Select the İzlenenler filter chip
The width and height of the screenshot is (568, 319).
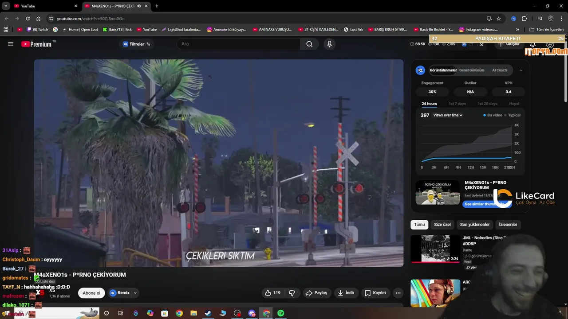pyautogui.click(x=508, y=225)
